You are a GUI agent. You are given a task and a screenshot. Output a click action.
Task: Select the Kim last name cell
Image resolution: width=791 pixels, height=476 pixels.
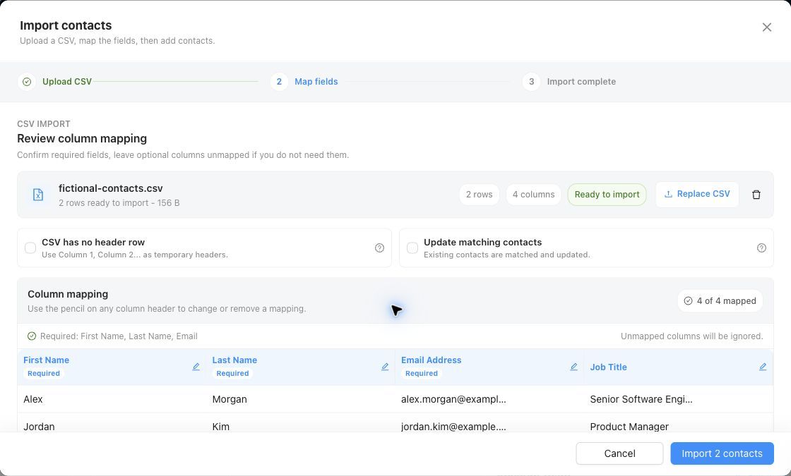click(x=301, y=423)
